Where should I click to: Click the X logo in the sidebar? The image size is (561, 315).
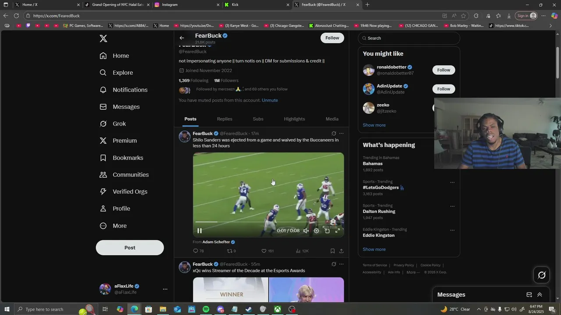click(103, 38)
